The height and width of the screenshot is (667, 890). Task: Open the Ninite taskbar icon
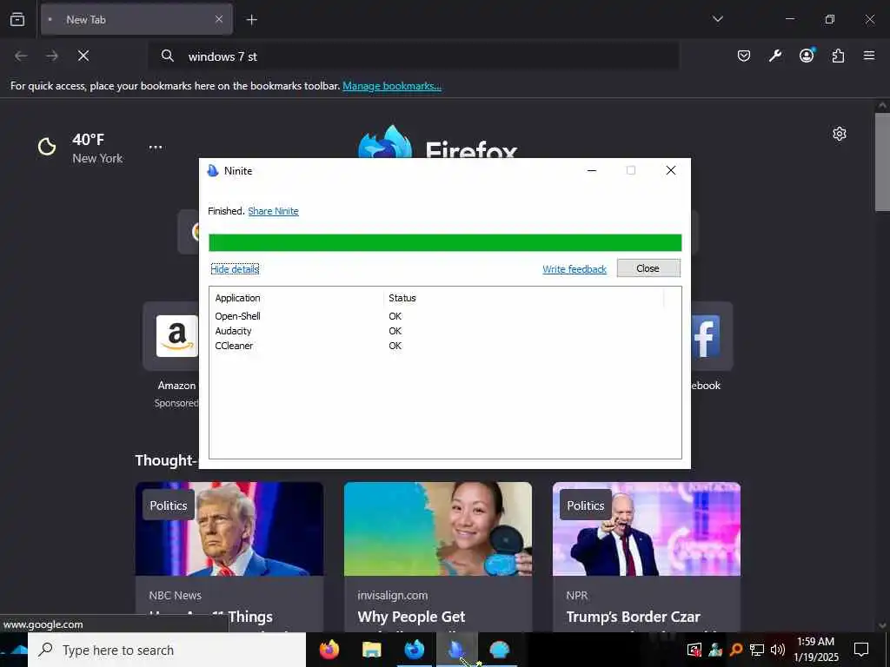click(x=457, y=650)
